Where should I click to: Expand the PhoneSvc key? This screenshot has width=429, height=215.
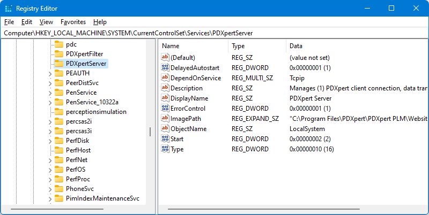click(x=50, y=189)
